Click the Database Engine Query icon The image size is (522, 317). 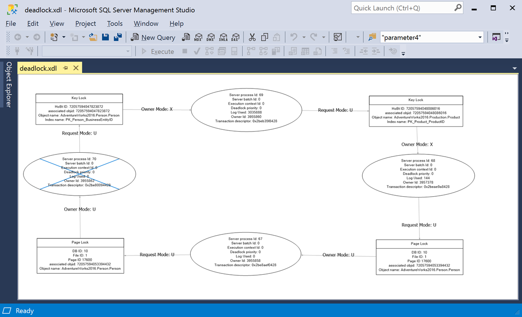(x=185, y=37)
